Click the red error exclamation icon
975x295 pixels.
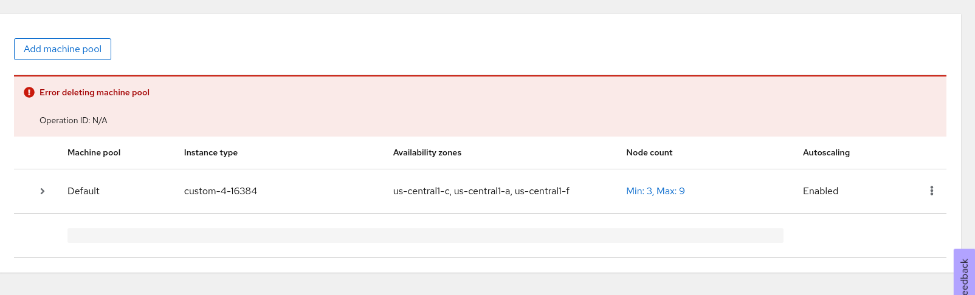coord(29,92)
